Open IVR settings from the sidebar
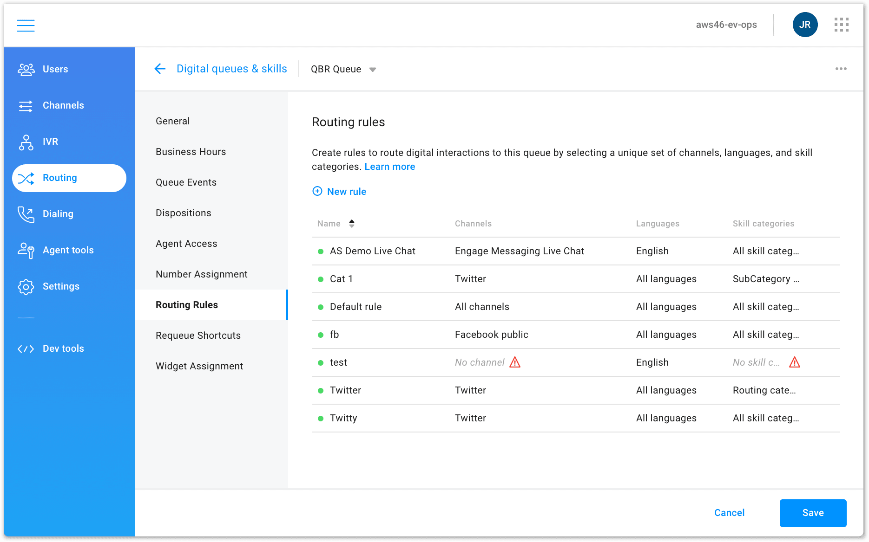This screenshot has height=542, width=869. 26,142
